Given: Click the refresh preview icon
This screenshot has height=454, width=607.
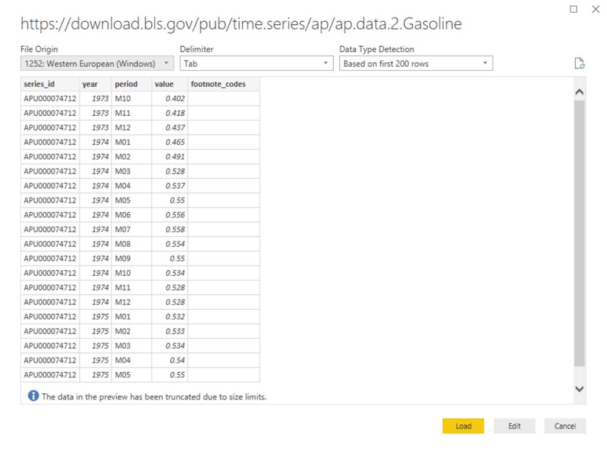Looking at the screenshot, I should pos(579,64).
